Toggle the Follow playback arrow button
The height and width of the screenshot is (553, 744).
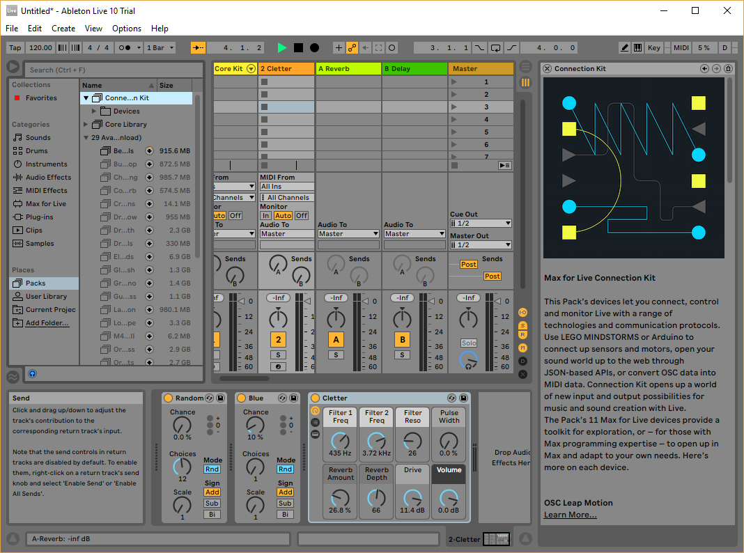(198, 47)
